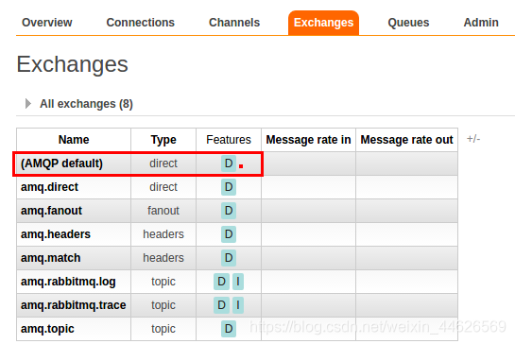This screenshot has height=344, width=515.
Task: Click the I badge in amq.rabbitmq.trace row
Action: pos(238,305)
